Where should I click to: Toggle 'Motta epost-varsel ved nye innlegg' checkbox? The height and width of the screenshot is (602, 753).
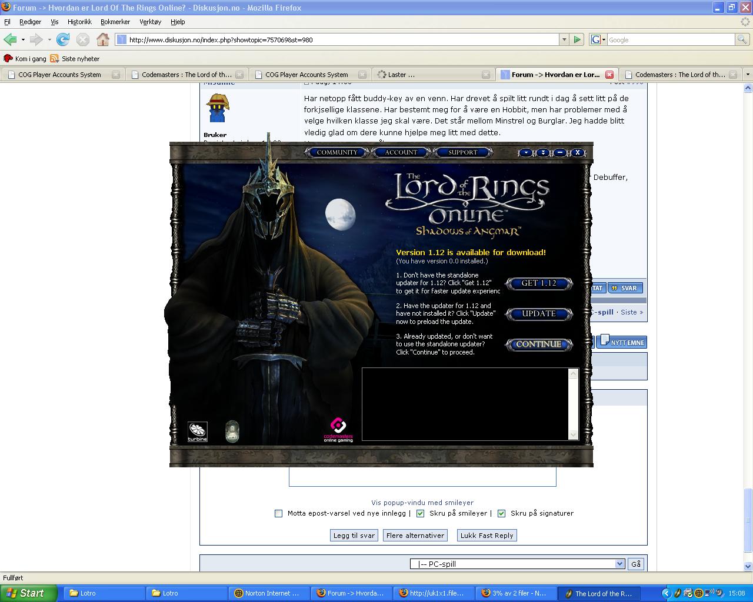click(x=279, y=513)
